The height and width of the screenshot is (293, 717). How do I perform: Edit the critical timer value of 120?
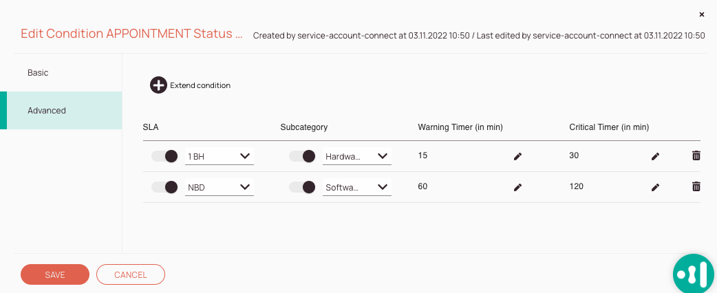click(x=655, y=187)
